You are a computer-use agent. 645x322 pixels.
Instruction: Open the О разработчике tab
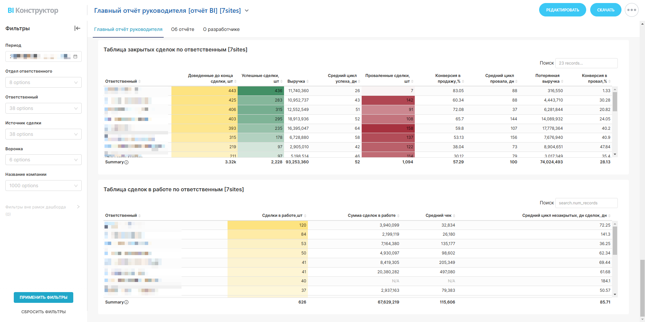tap(221, 30)
